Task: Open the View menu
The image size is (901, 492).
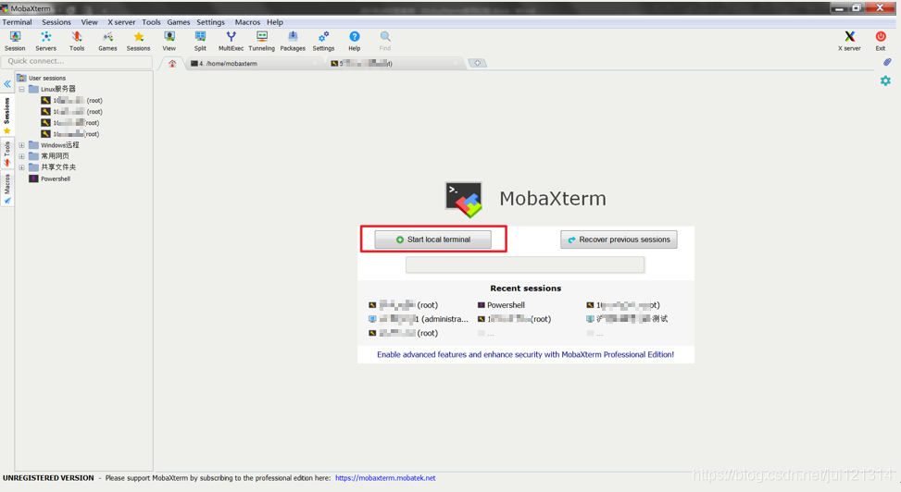Action: (x=89, y=22)
